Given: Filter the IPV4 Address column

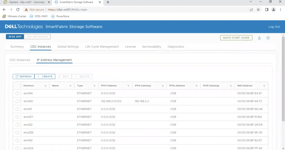Looking at the screenshot, I should [x=128, y=86].
